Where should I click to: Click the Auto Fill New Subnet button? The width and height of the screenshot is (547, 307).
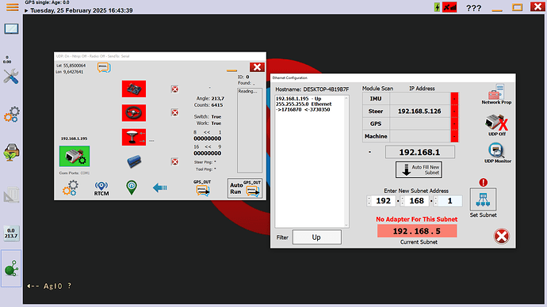pyautogui.click(x=419, y=170)
